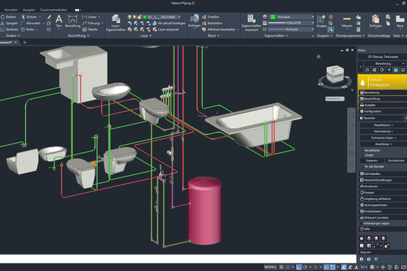Viewport: 407px width, 271px height.
Task: Open Berechnung section in Viptool panel
Action: [x=383, y=93]
